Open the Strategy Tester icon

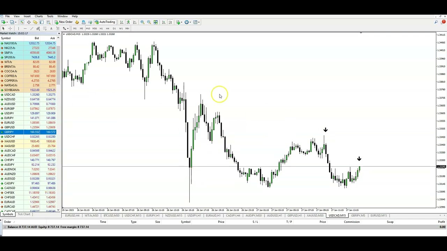click(48, 22)
